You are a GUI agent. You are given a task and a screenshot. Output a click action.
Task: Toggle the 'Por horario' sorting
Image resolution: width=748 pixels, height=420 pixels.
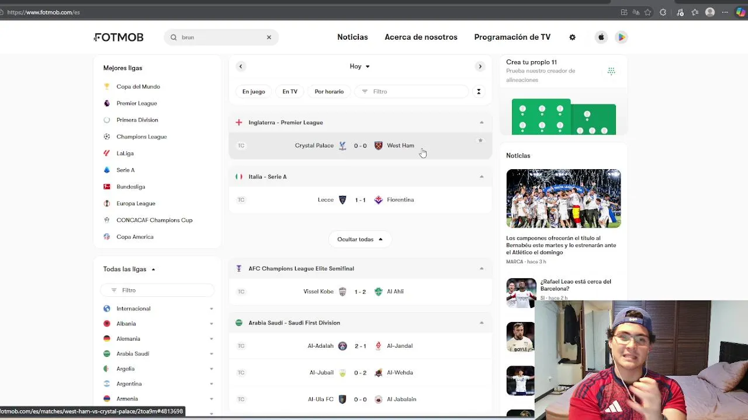pos(329,92)
